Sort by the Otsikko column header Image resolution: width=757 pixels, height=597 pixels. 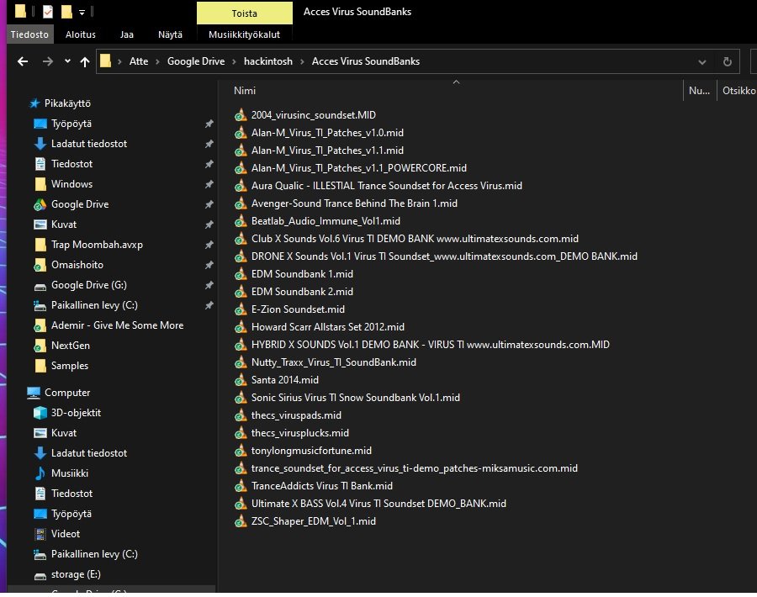coord(738,90)
